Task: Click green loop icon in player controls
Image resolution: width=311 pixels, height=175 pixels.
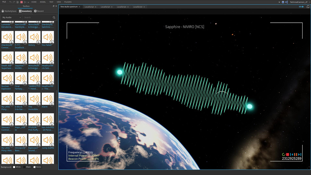Action: (x=283, y=154)
